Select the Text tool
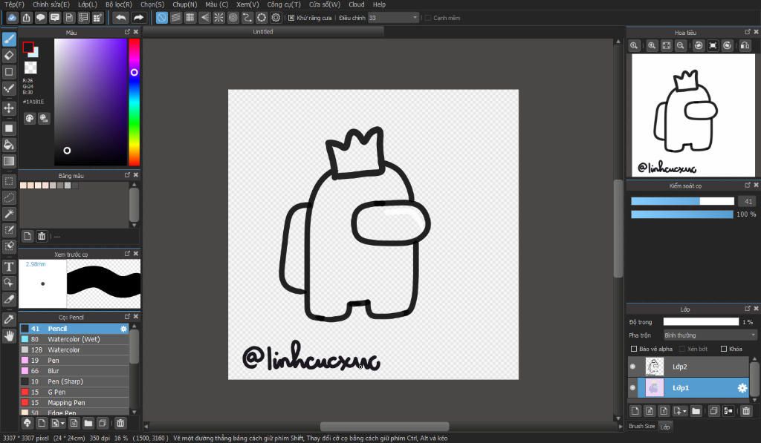761x443 pixels. [x=9, y=266]
